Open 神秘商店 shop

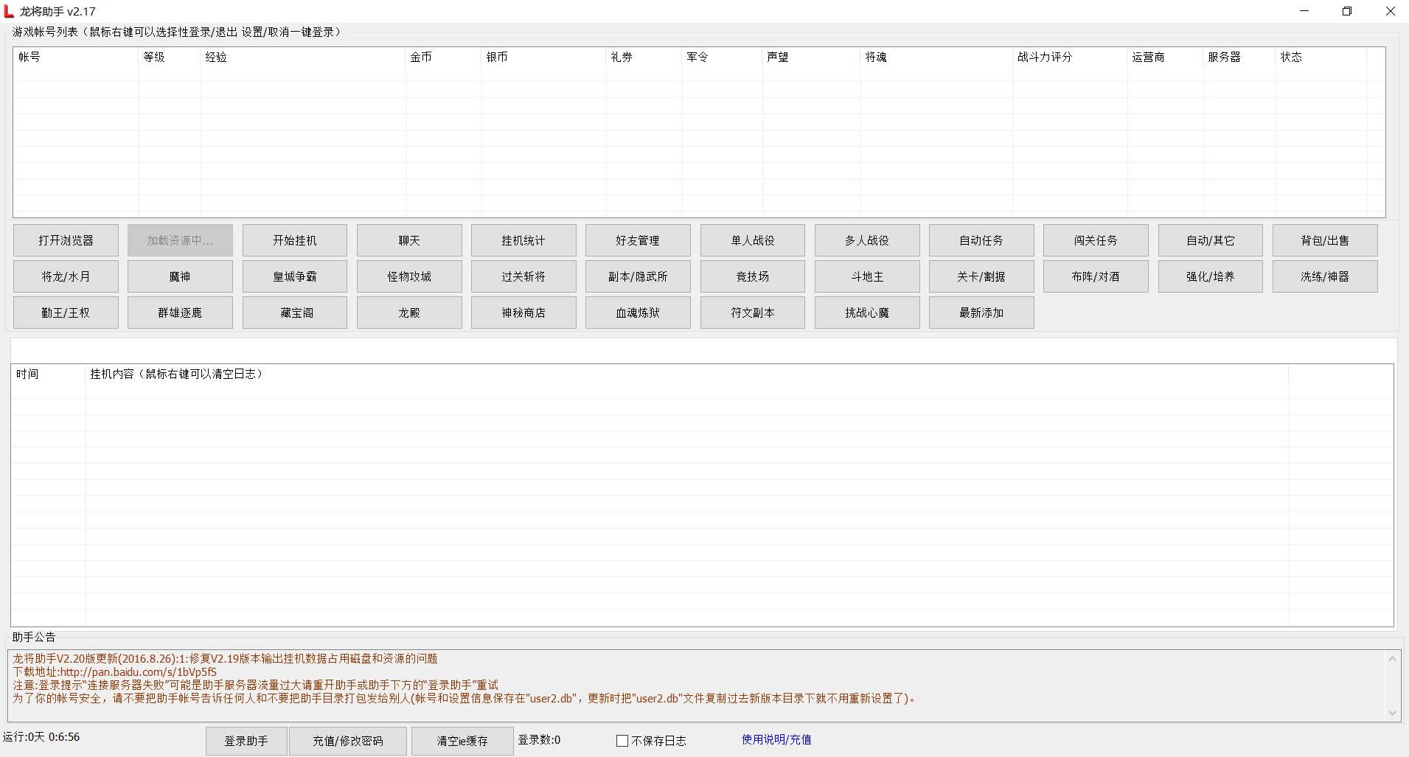[523, 313]
